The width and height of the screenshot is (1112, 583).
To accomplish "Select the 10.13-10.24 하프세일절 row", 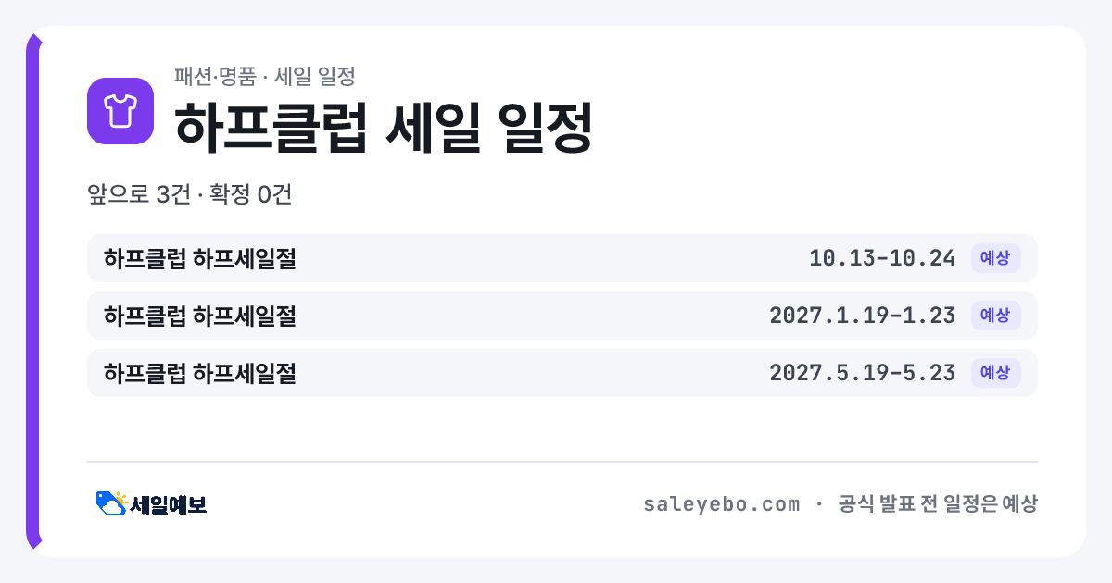I will pos(562,258).
